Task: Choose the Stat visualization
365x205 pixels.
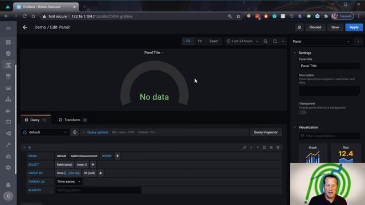Action: click(346, 154)
